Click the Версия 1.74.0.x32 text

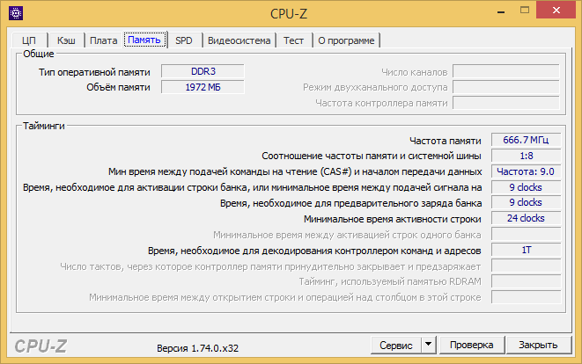(x=197, y=348)
